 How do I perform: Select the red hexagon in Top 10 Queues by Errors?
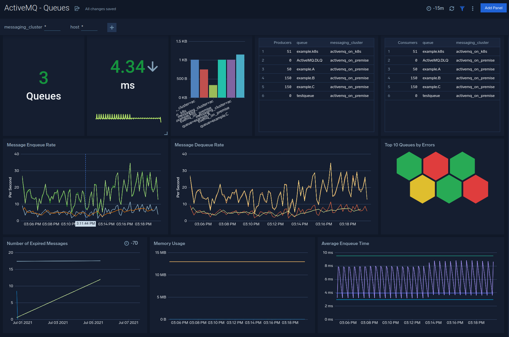pyautogui.click(x=435, y=165)
